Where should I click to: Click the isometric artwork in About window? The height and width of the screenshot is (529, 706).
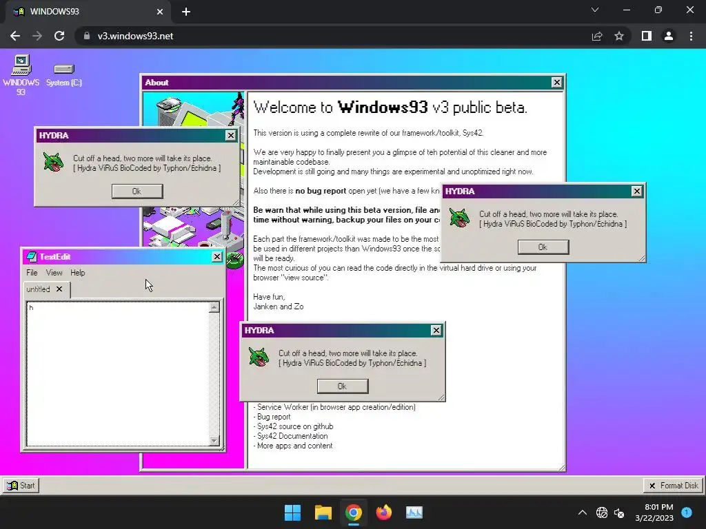[x=194, y=180]
